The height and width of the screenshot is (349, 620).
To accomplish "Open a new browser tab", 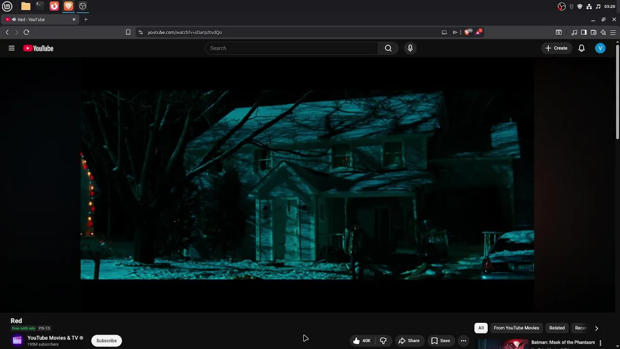I will pyautogui.click(x=86, y=19).
